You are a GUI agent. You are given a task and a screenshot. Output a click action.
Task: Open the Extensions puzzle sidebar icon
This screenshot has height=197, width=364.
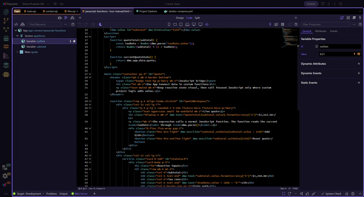tap(5, 167)
